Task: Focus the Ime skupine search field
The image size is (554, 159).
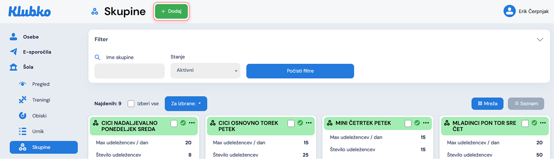Action: tap(130, 71)
